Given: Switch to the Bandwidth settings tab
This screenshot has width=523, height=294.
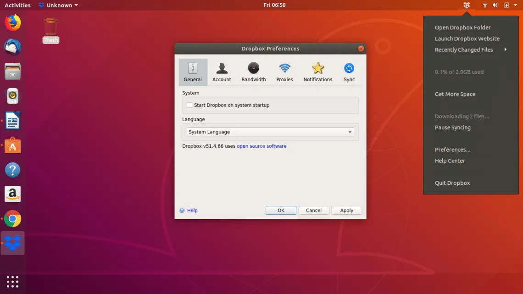Looking at the screenshot, I should (253, 72).
